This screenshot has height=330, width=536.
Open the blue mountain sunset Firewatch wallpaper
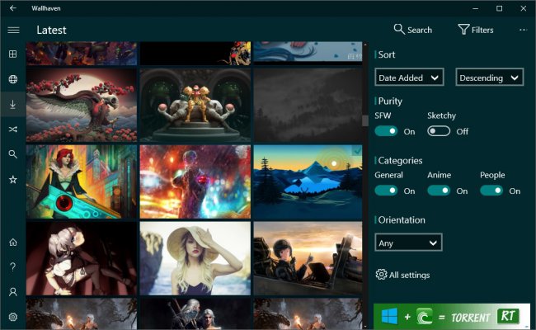click(308, 181)
